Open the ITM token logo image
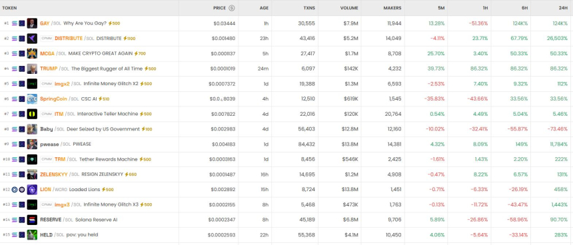Screen dimensions: 573x245 coord(32,114)
